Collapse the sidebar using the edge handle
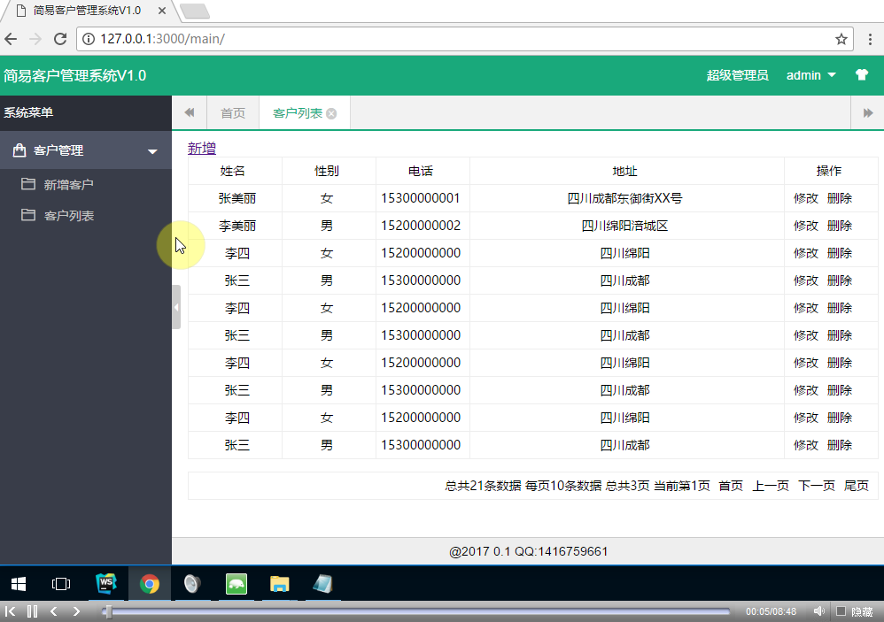The width and height of the screenshot is (884, 622). (x=175, y=307)
